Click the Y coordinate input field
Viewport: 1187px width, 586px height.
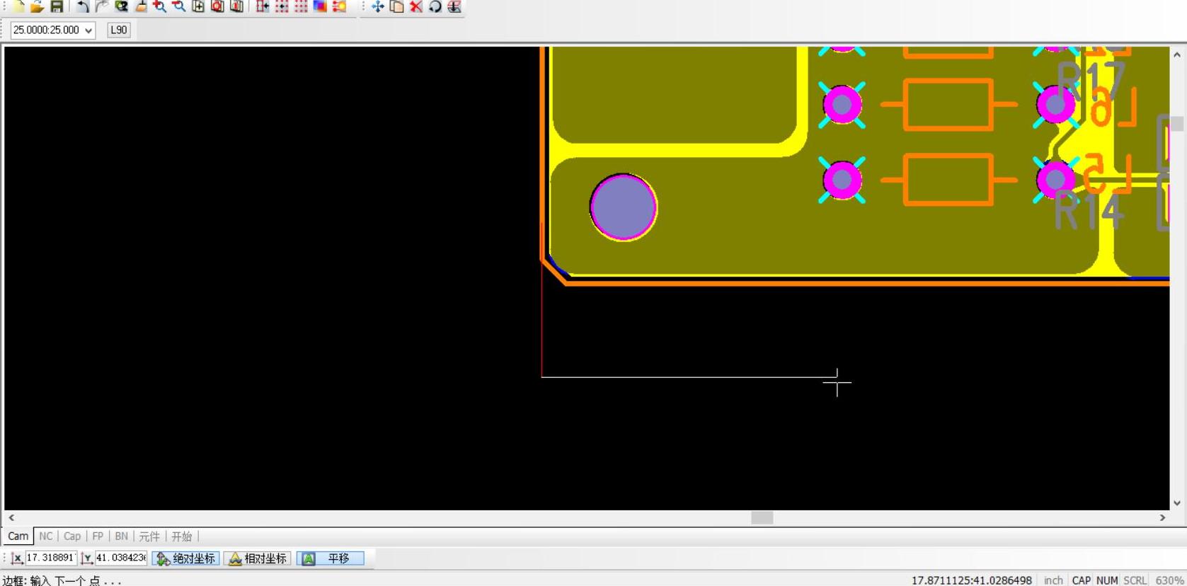tap(121, 558)
